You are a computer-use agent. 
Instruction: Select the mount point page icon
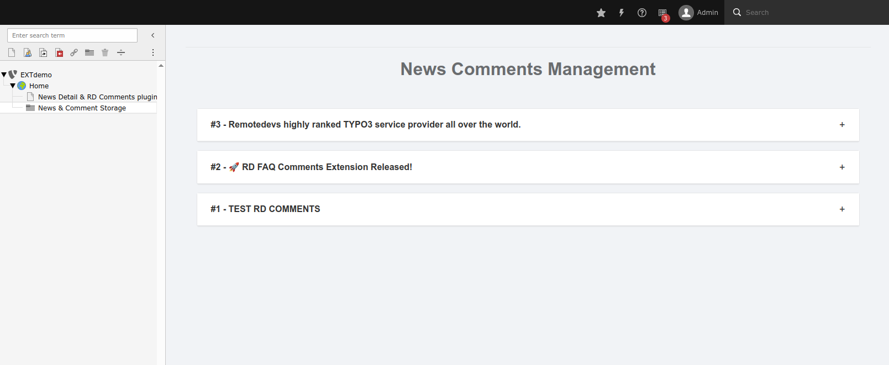click(59, 52)
